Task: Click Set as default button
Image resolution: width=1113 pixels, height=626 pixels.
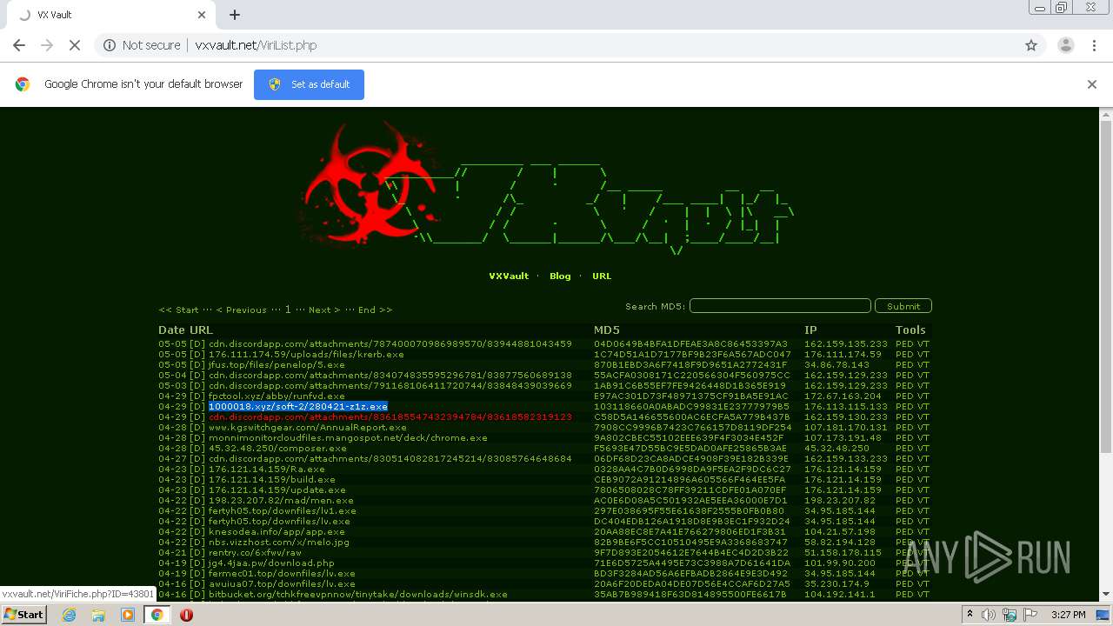Action: [x=309, y=84]
